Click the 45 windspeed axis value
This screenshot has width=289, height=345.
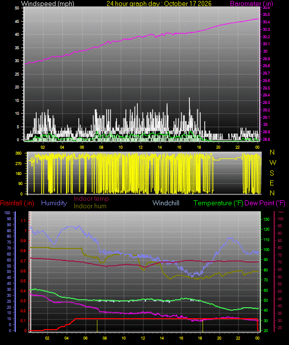pyautogui.click(x=17, y=21)
